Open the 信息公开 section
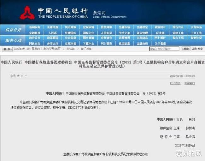Viewport: 205px width, 161px height. tap(13, 30)
